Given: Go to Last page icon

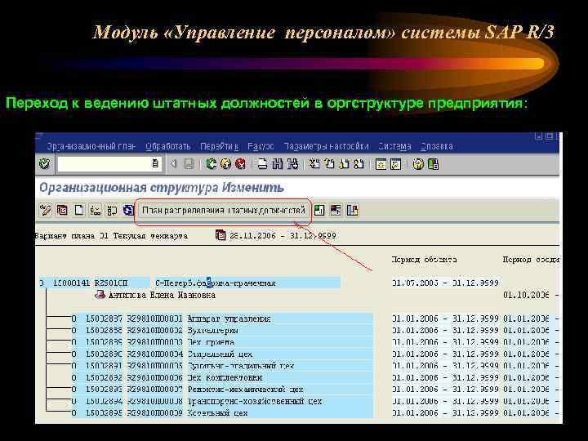Looking at the screenshot, I should [x=359, y=164].
